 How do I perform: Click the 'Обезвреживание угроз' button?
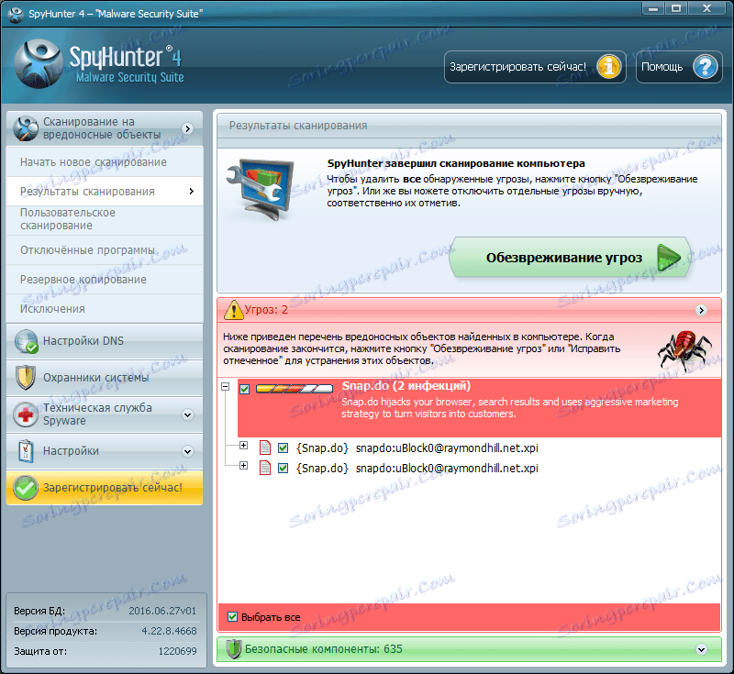570,258
